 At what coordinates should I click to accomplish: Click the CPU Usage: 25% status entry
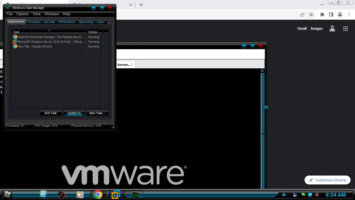click(x=52, y=126)
